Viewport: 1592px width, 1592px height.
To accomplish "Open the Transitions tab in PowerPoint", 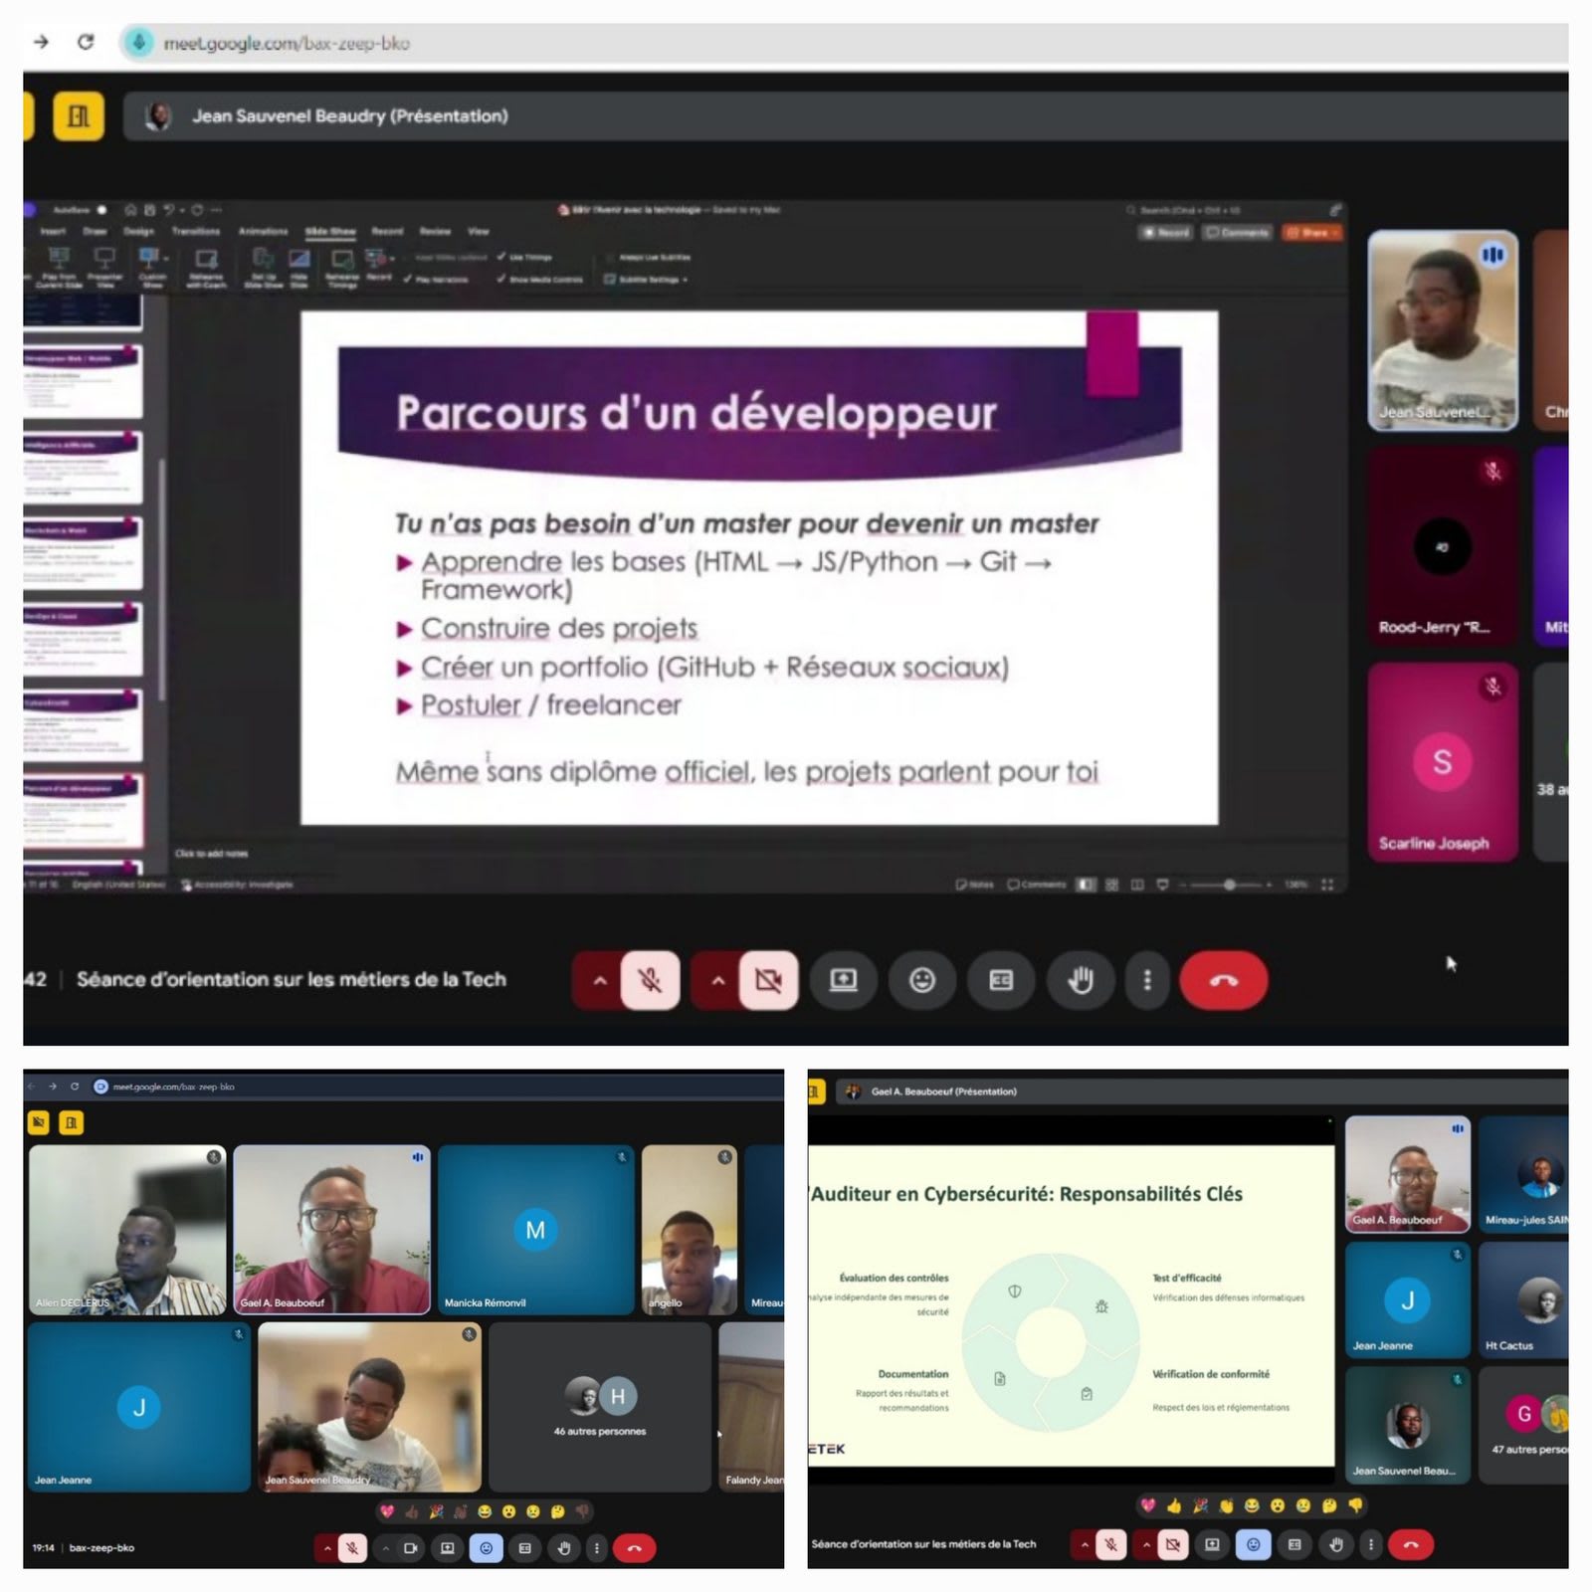I will 196,231.
